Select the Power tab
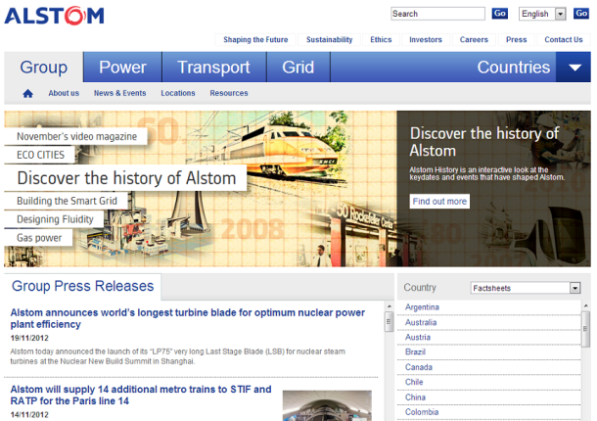 [x=122, y=68]
